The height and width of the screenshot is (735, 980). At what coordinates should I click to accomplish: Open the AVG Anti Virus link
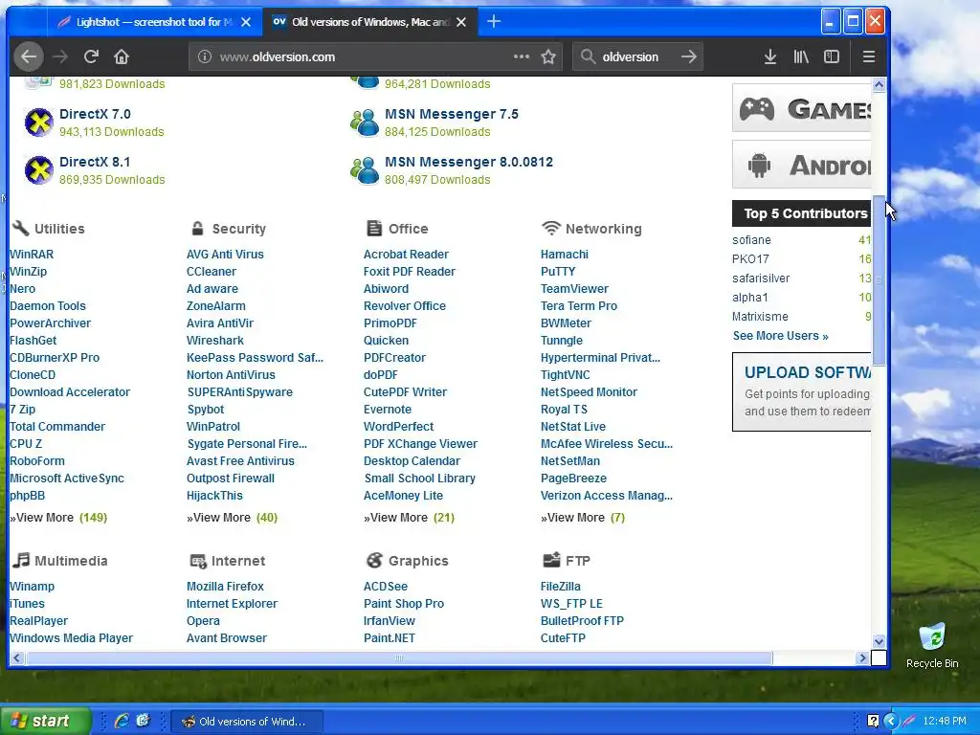point(225,255)
